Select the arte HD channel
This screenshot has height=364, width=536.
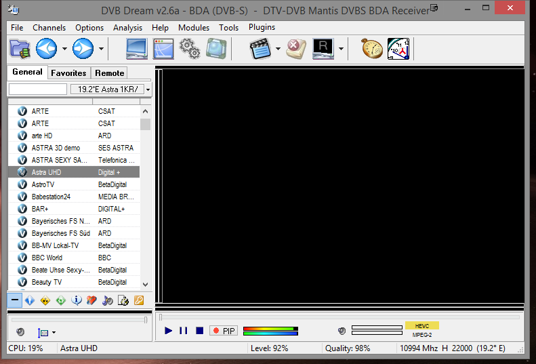pyautogui.click(x=74, y=136)
